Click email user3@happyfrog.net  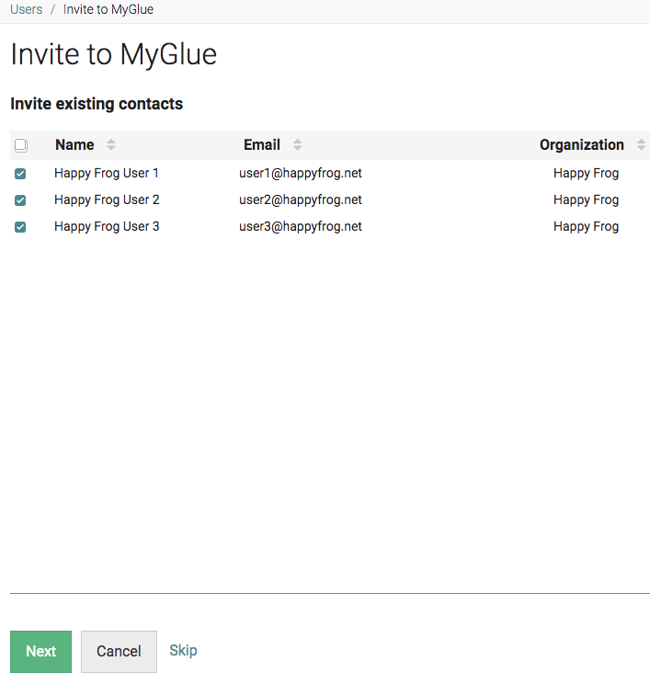301,226
